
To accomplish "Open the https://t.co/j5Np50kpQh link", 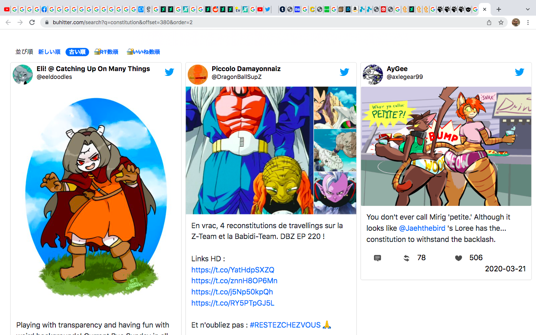I will (232, 292).
